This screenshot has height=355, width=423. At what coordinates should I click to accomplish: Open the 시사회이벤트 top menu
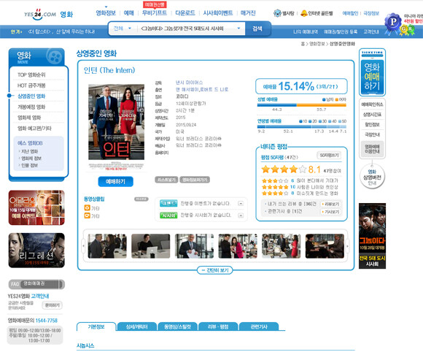[x=218, y=13]
